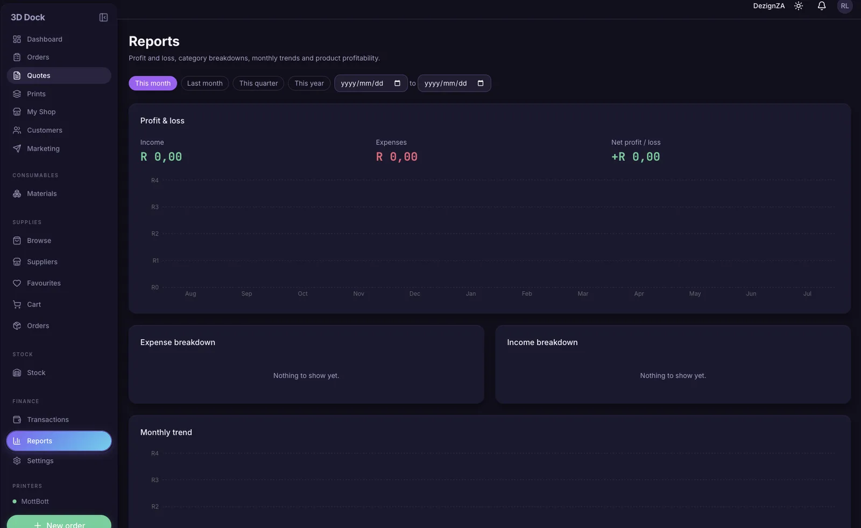Screen dimensions: 861x528
Task: Click the New order button
Action: [59, 523]
